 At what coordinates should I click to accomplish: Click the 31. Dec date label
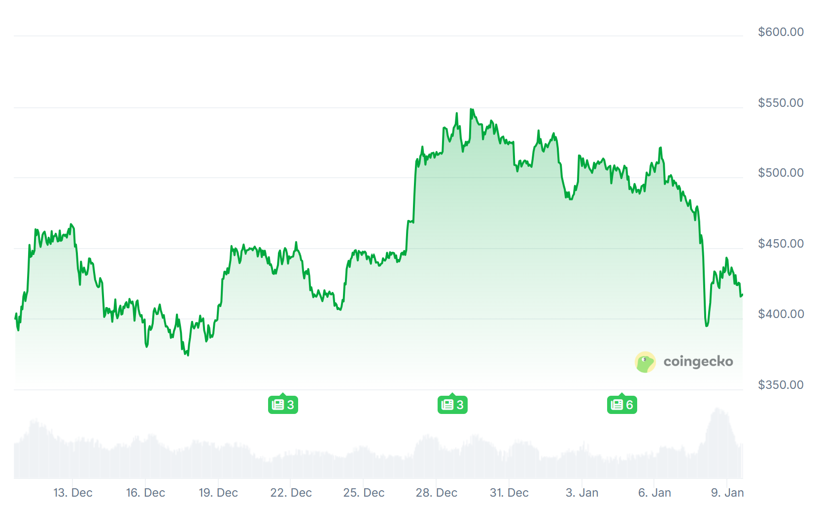509,493
